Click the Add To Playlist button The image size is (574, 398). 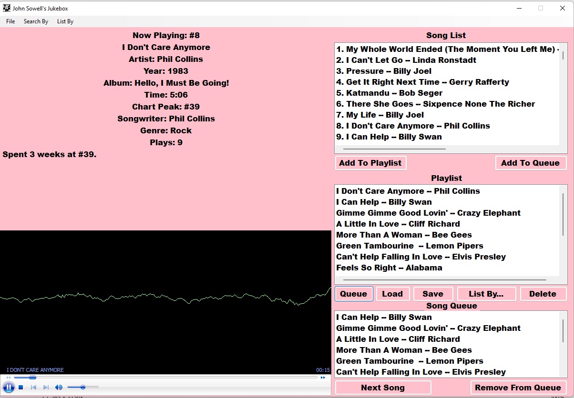click(x=370, y=163)
